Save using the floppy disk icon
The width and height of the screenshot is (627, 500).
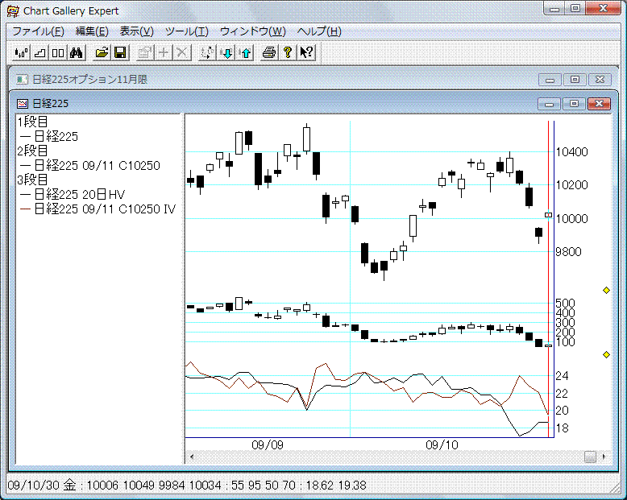[120, 53]
